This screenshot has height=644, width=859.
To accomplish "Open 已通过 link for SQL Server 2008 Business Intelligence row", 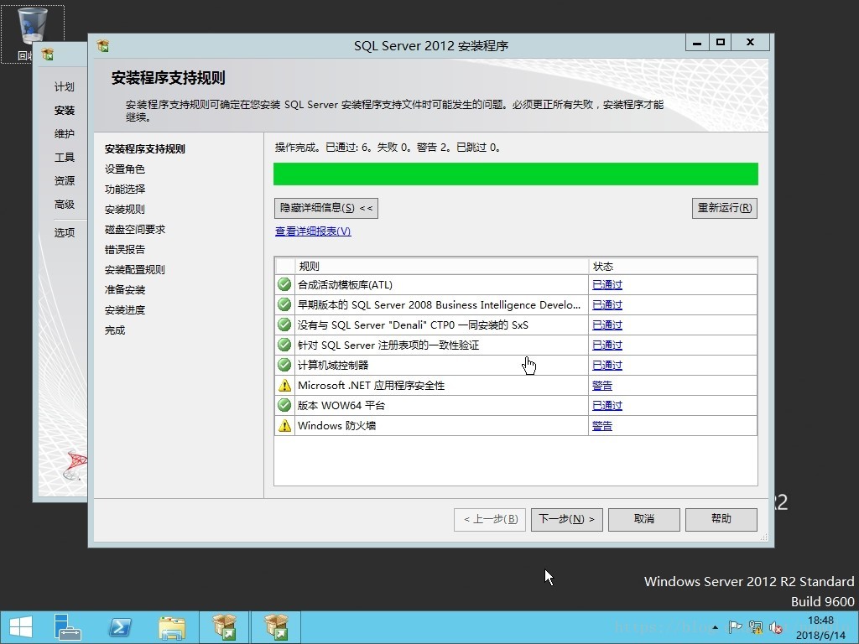I will [607, 305].
